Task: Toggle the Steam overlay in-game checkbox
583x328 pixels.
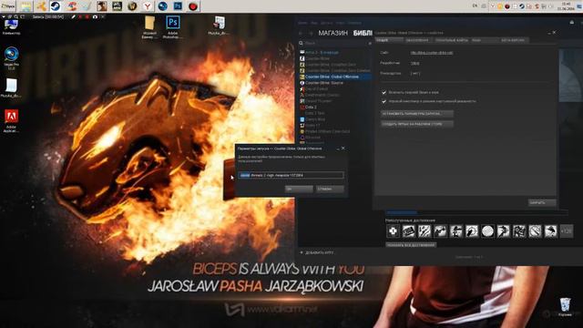Action: click(384, 92)
